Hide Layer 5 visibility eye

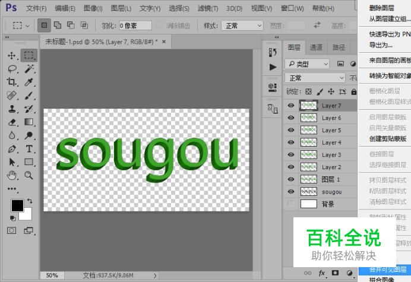point(291,130)
